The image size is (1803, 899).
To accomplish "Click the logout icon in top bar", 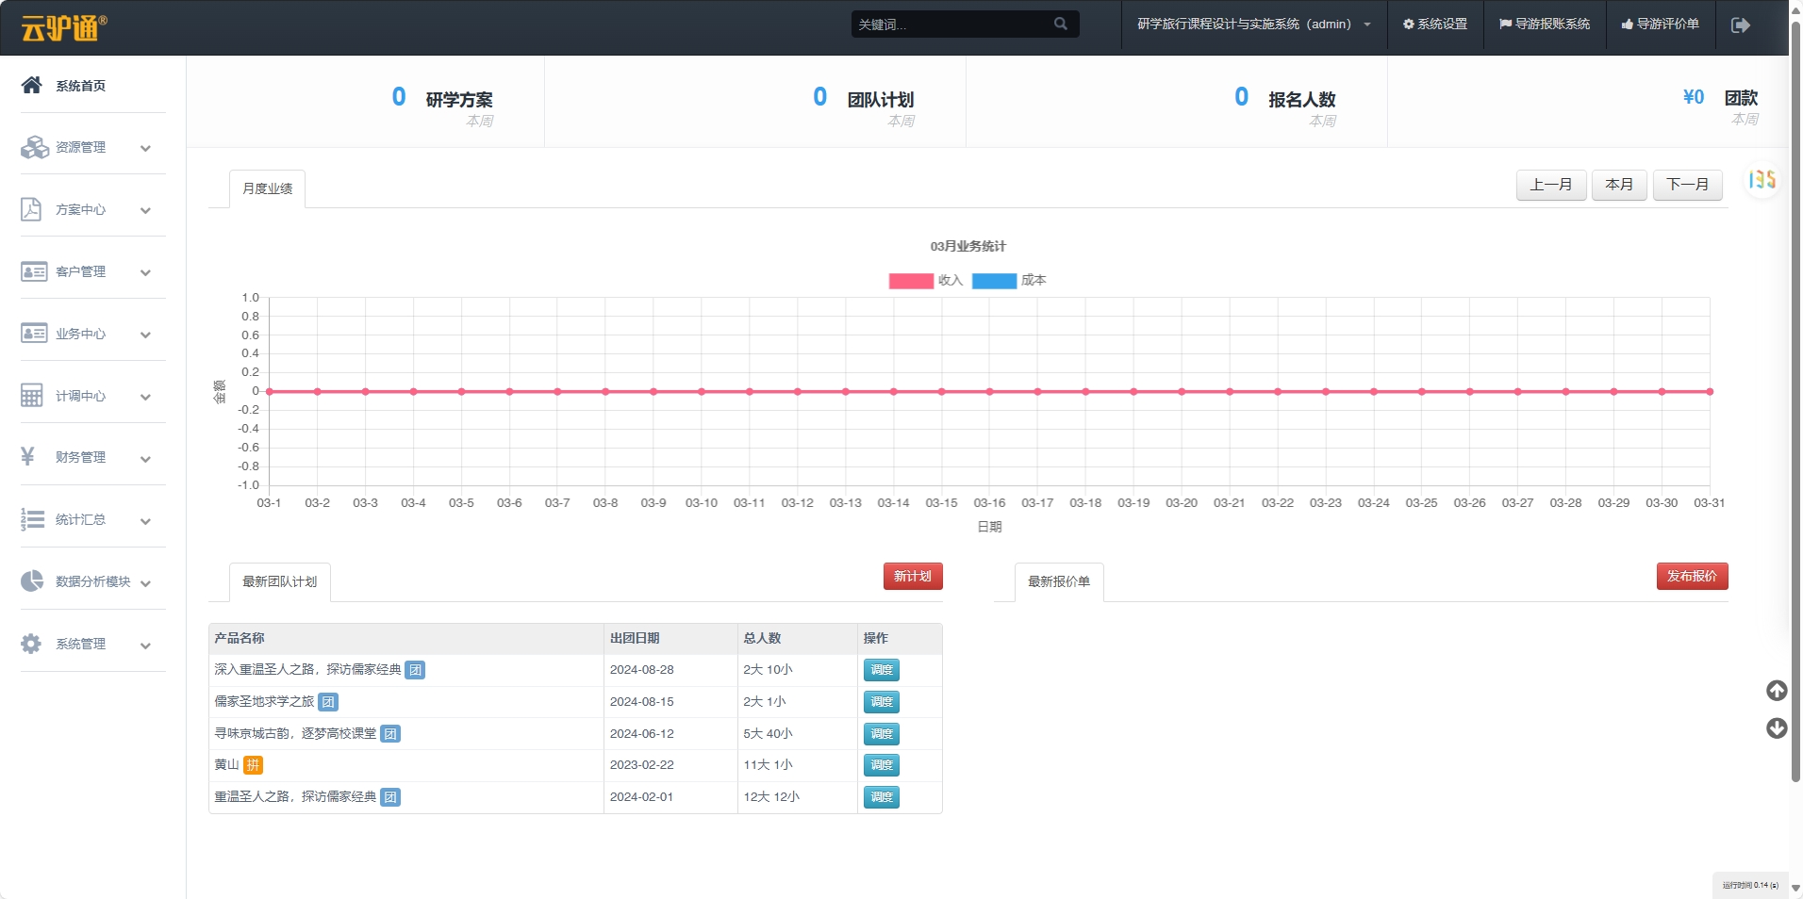I will click(x=1740, y=25).
